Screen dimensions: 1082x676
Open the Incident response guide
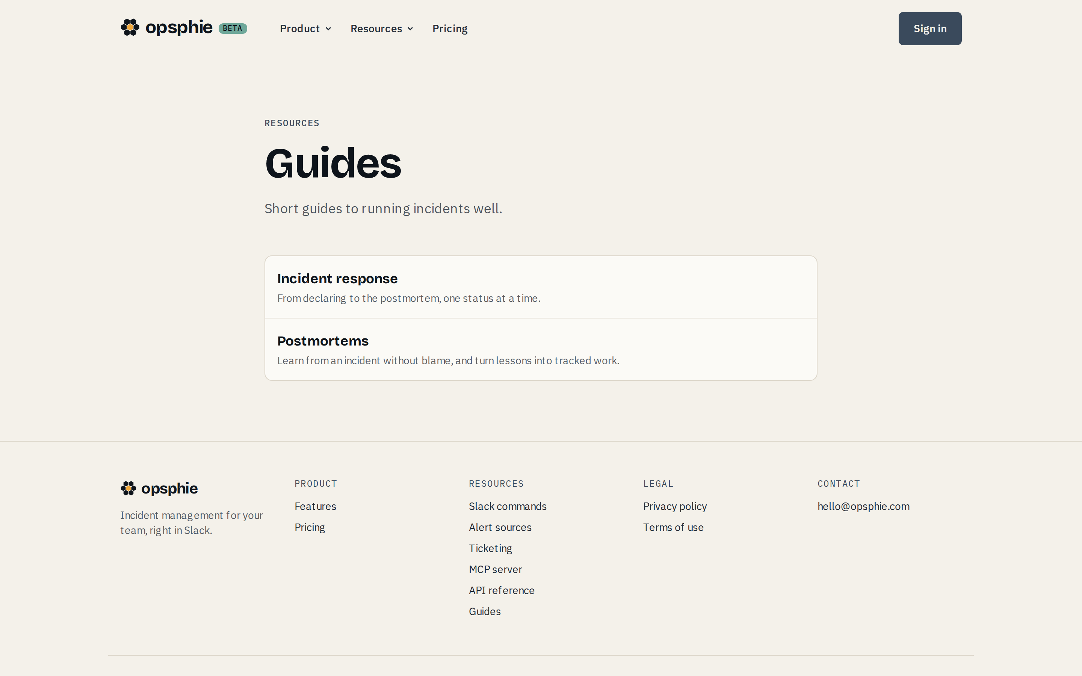click(541, 287)
